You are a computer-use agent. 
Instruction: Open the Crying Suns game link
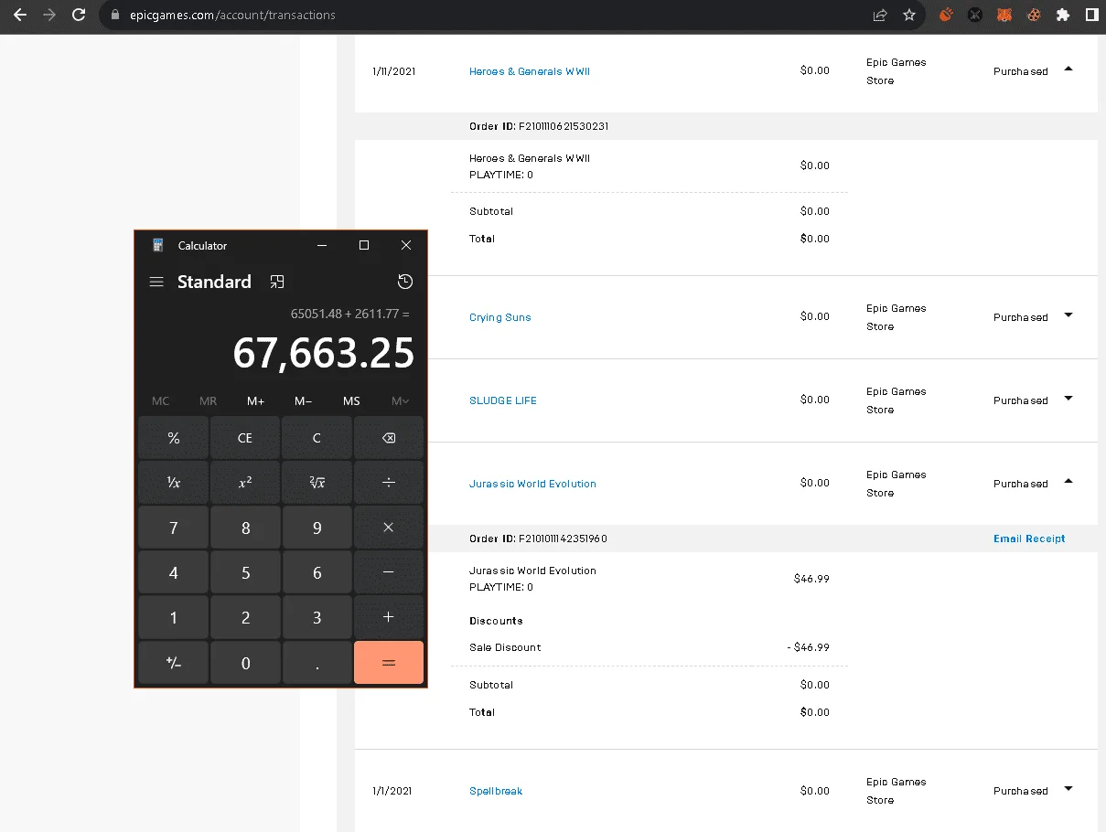pyautogui.click(x=499, y=317)
